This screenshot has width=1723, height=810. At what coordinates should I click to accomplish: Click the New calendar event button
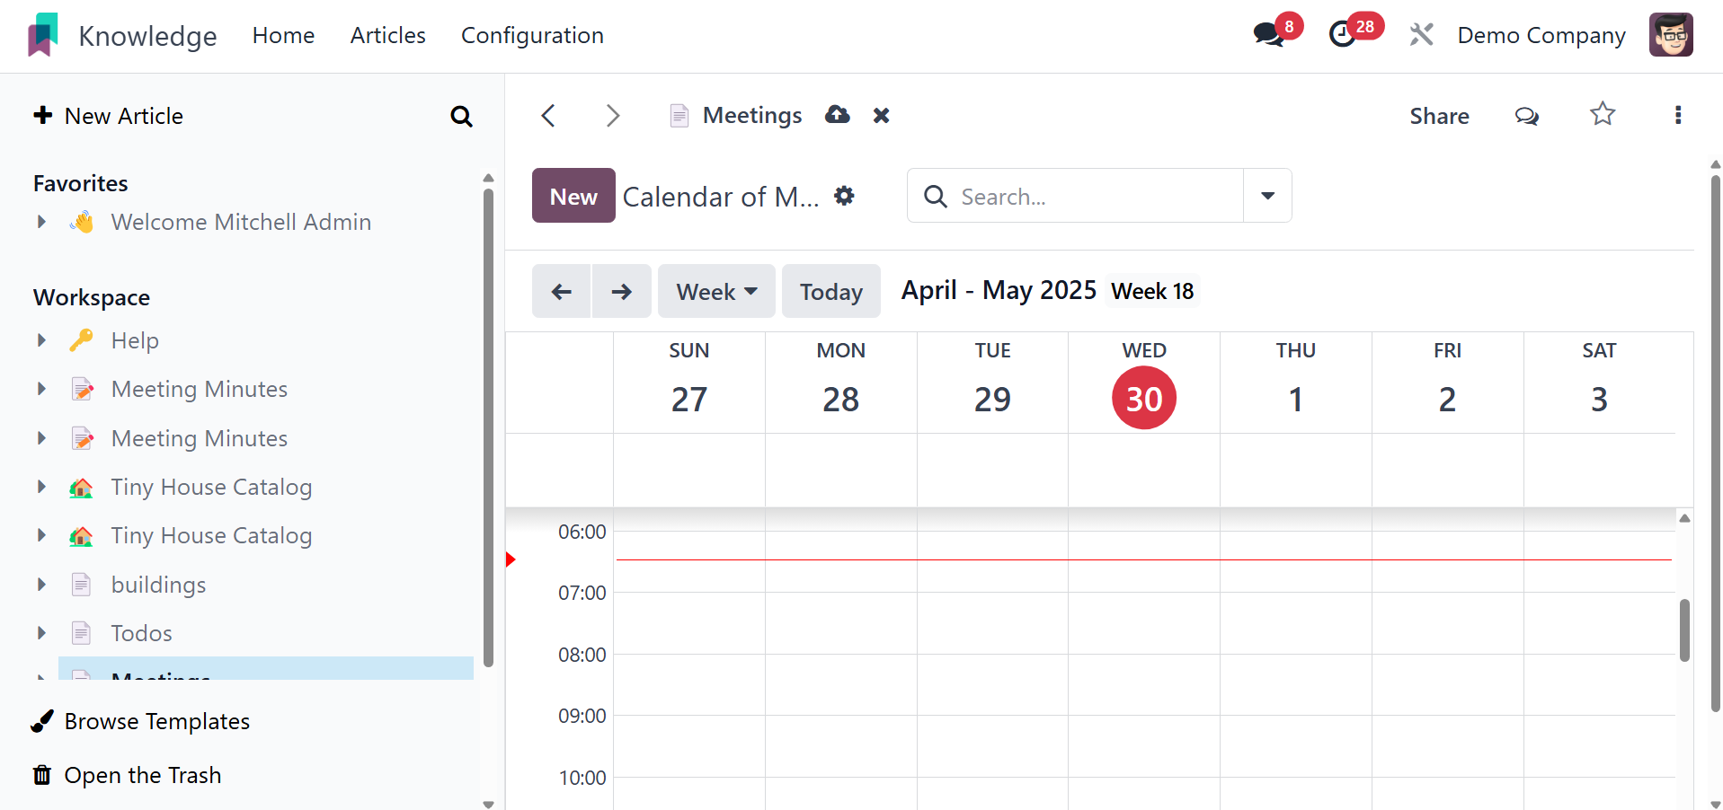tap(573, 196)
